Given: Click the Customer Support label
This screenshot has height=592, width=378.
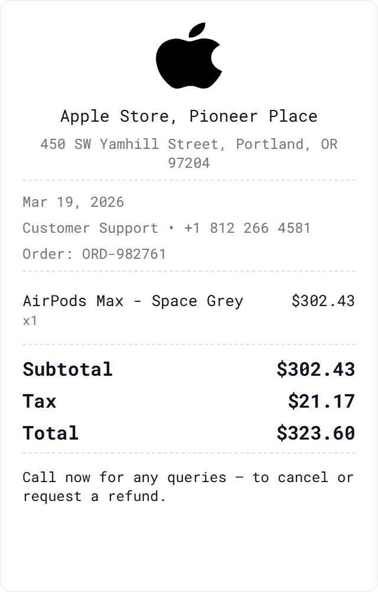Looking at the screenshot, I should [90, 228].
